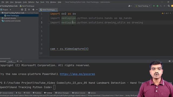
Task: Open the Window menu
Action: pos(53,2)
